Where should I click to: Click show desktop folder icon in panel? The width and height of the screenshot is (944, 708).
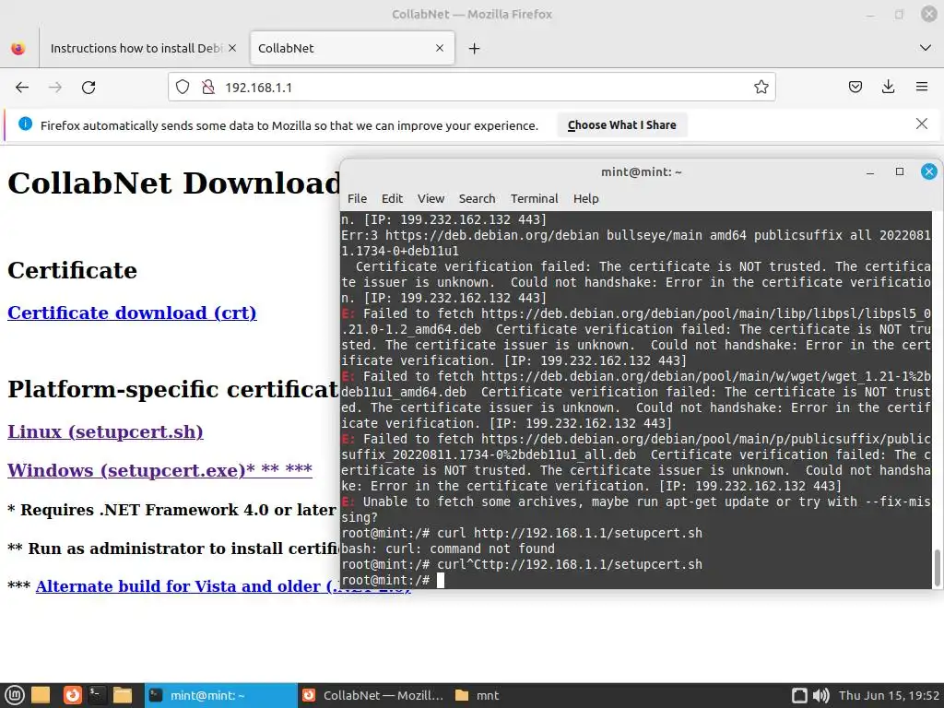click(x=41, y=695)
